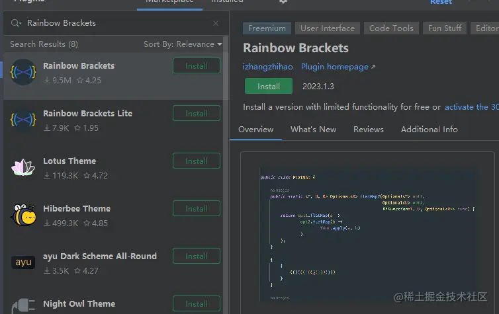Focus the plugin search field
Screen dimensions: 499x314
(116, 23)
